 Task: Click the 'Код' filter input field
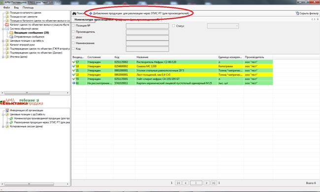[x=147, y=49]
